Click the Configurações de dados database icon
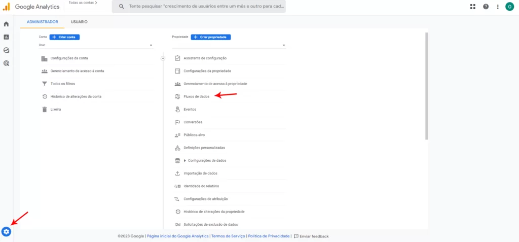 (177, 160)
